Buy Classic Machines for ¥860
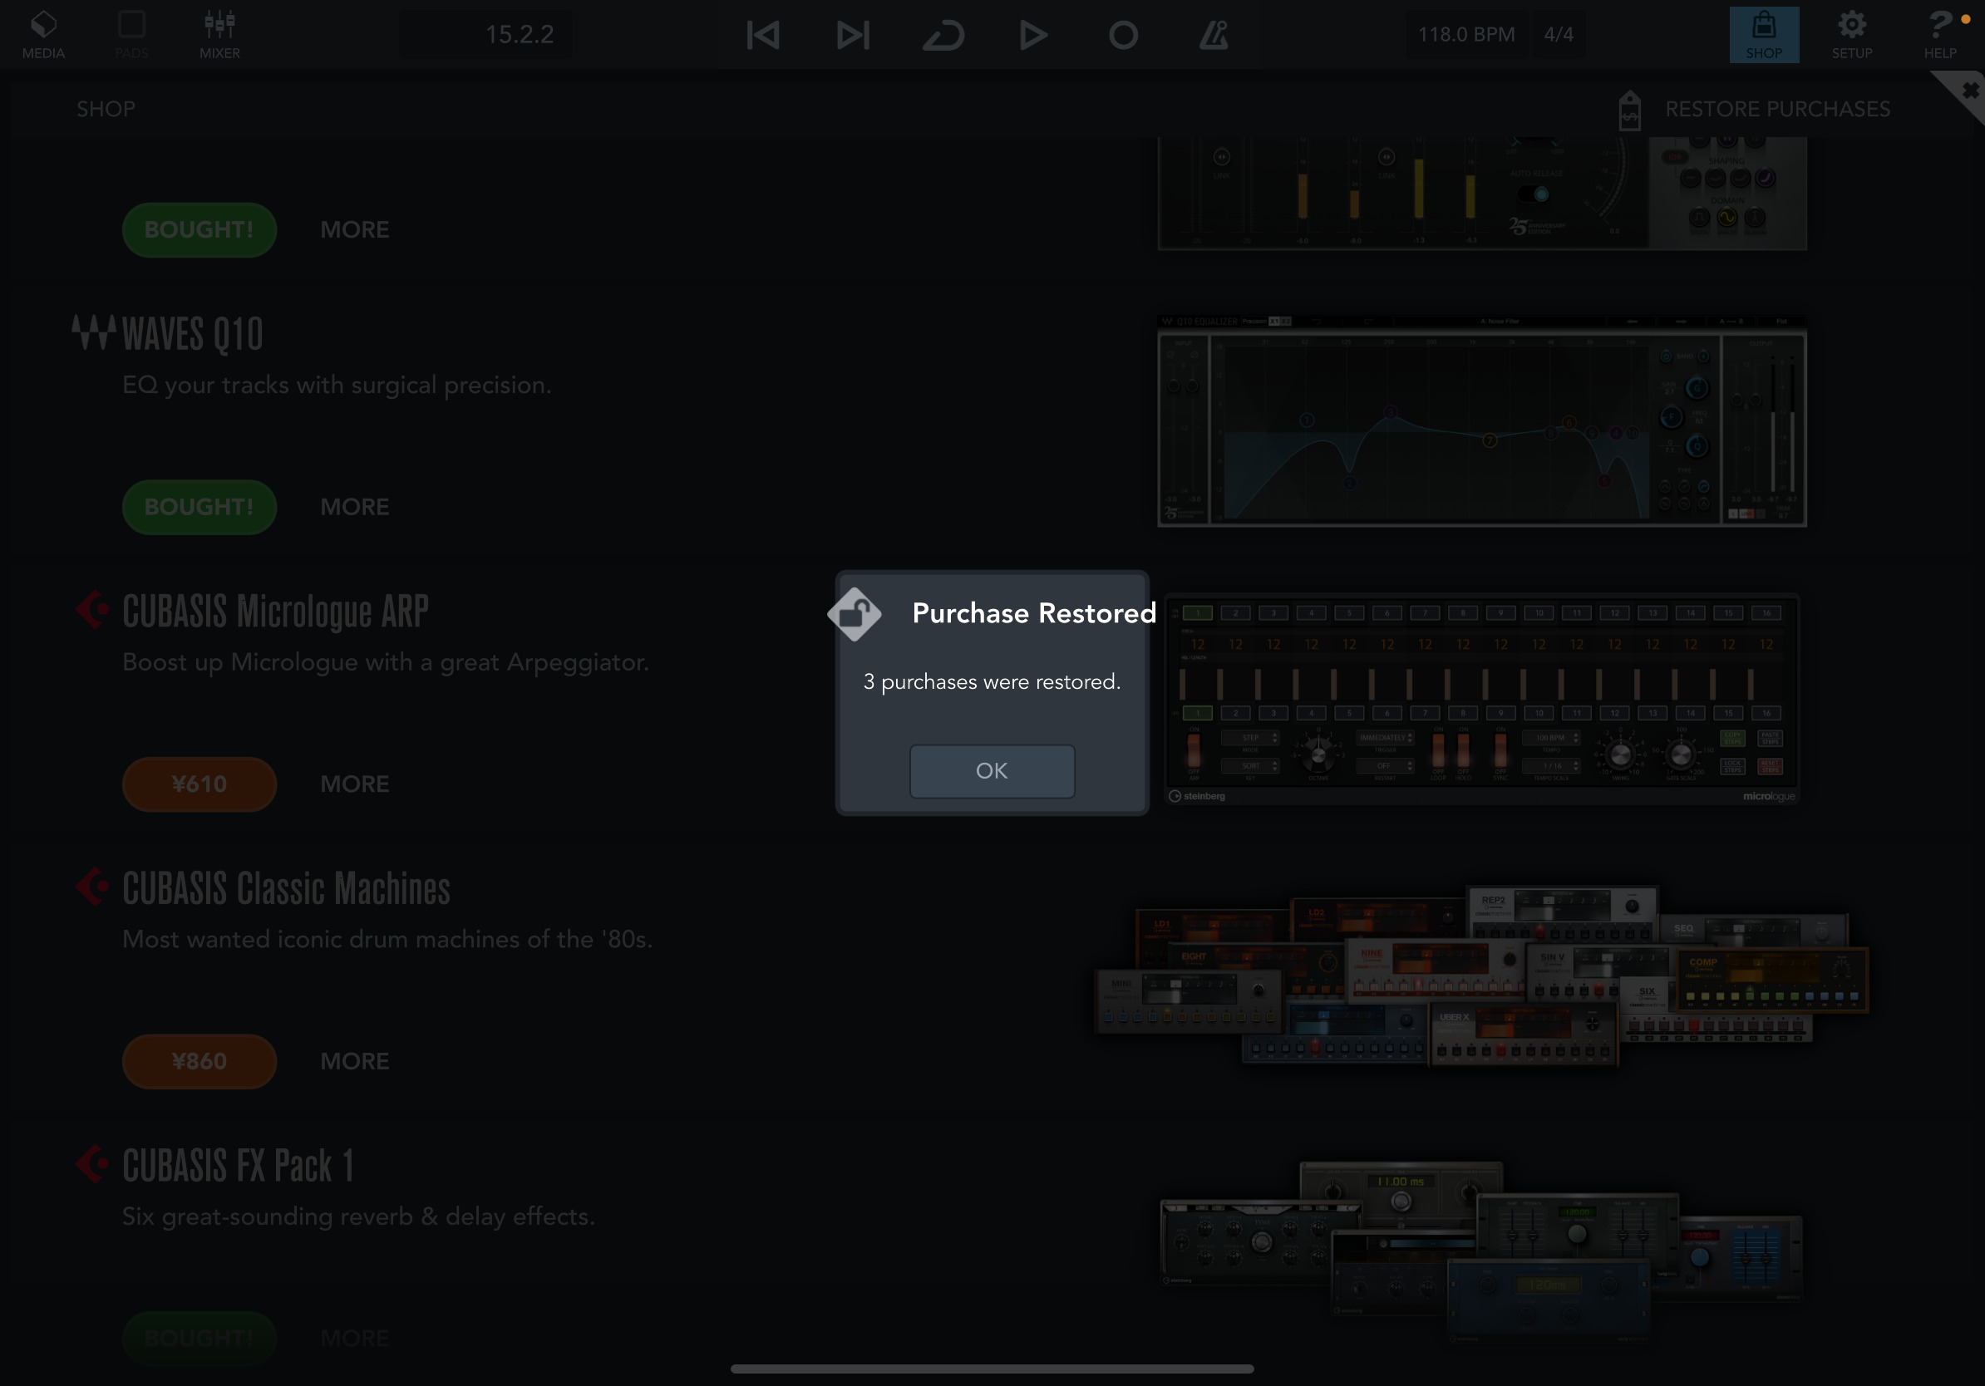This screenshot has height=1386, width=1985. (199, 1061)
